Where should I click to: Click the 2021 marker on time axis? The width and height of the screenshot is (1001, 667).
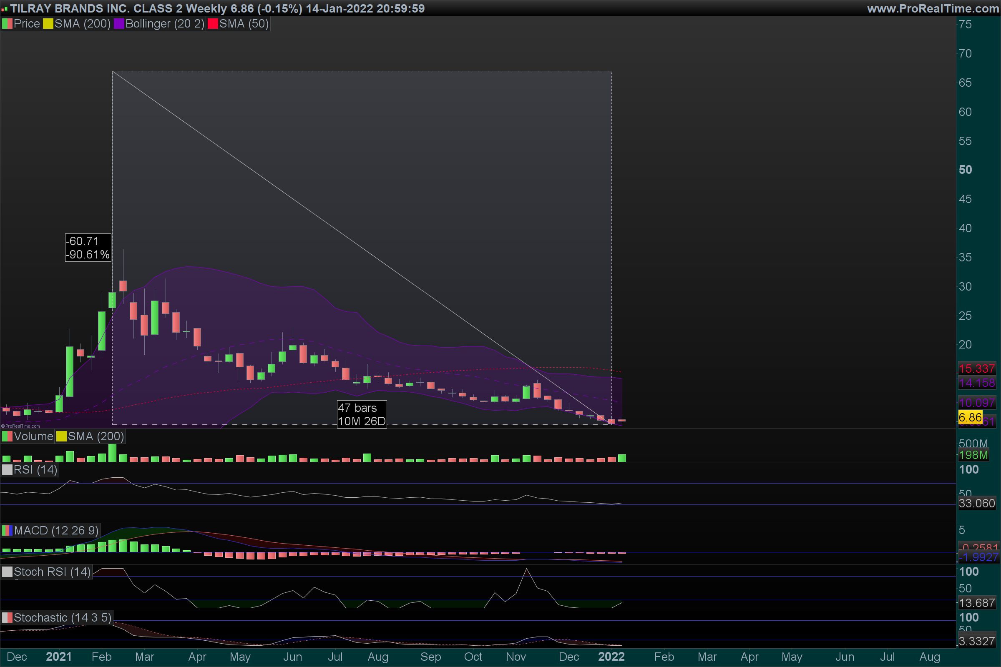coord(59,657)
